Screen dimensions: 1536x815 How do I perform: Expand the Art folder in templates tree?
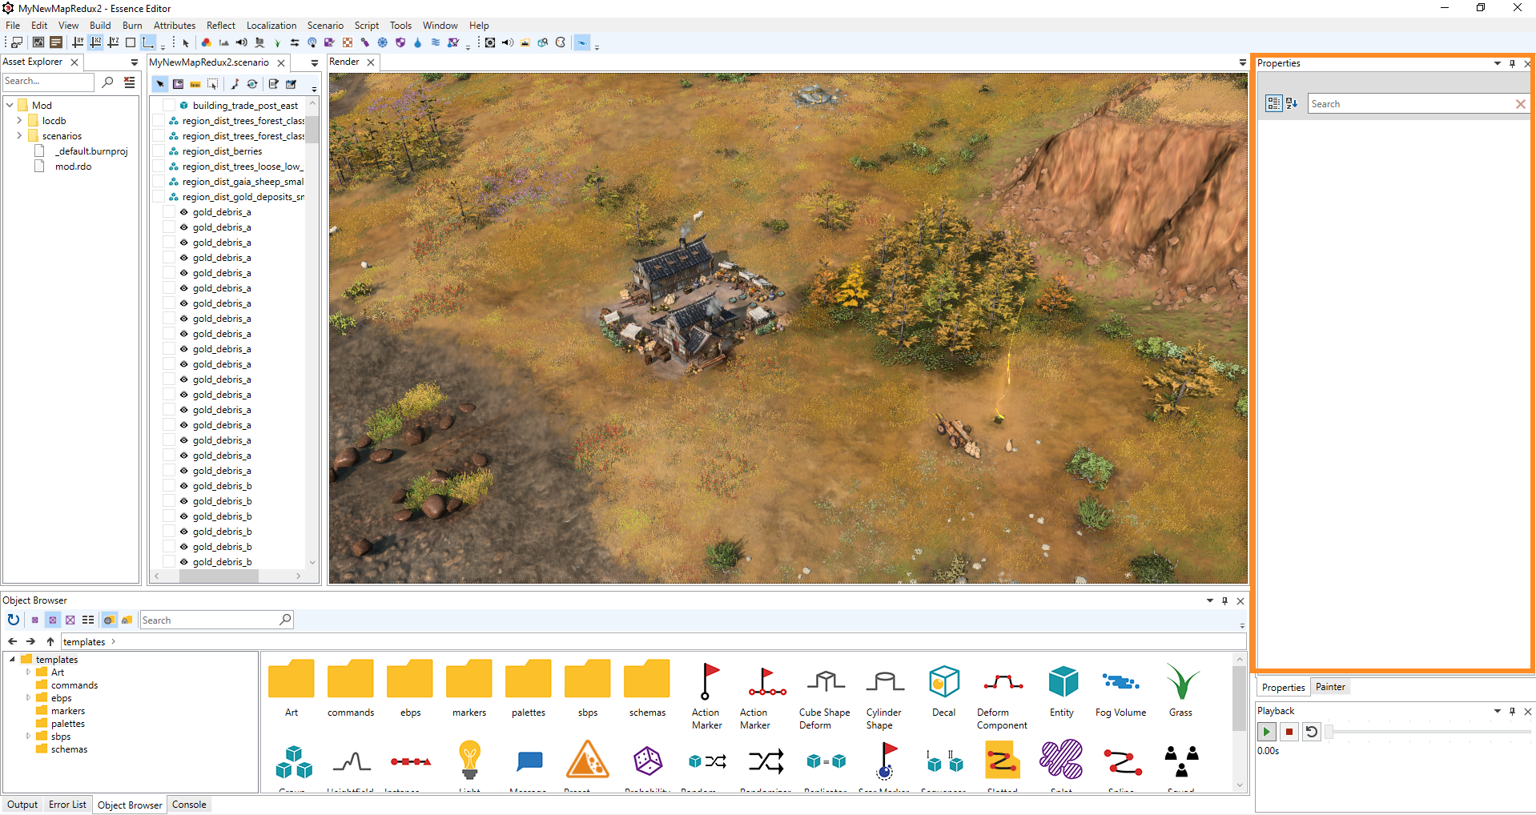28,672
